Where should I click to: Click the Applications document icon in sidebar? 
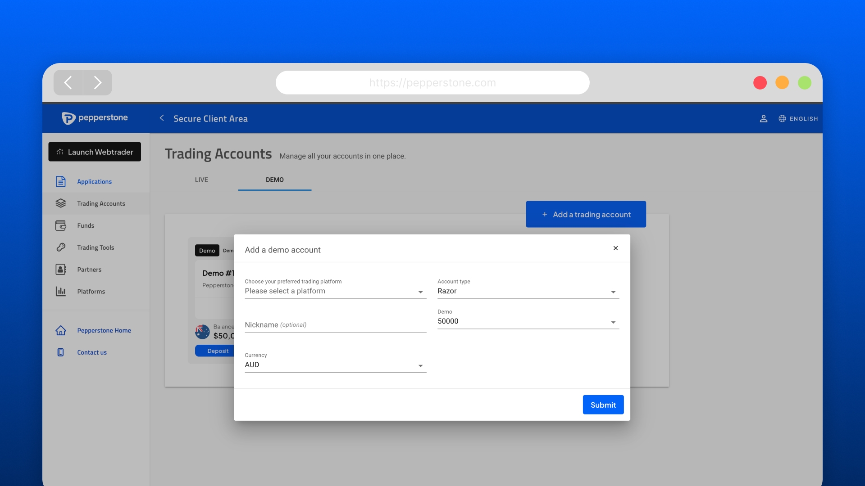click(60, 181)
